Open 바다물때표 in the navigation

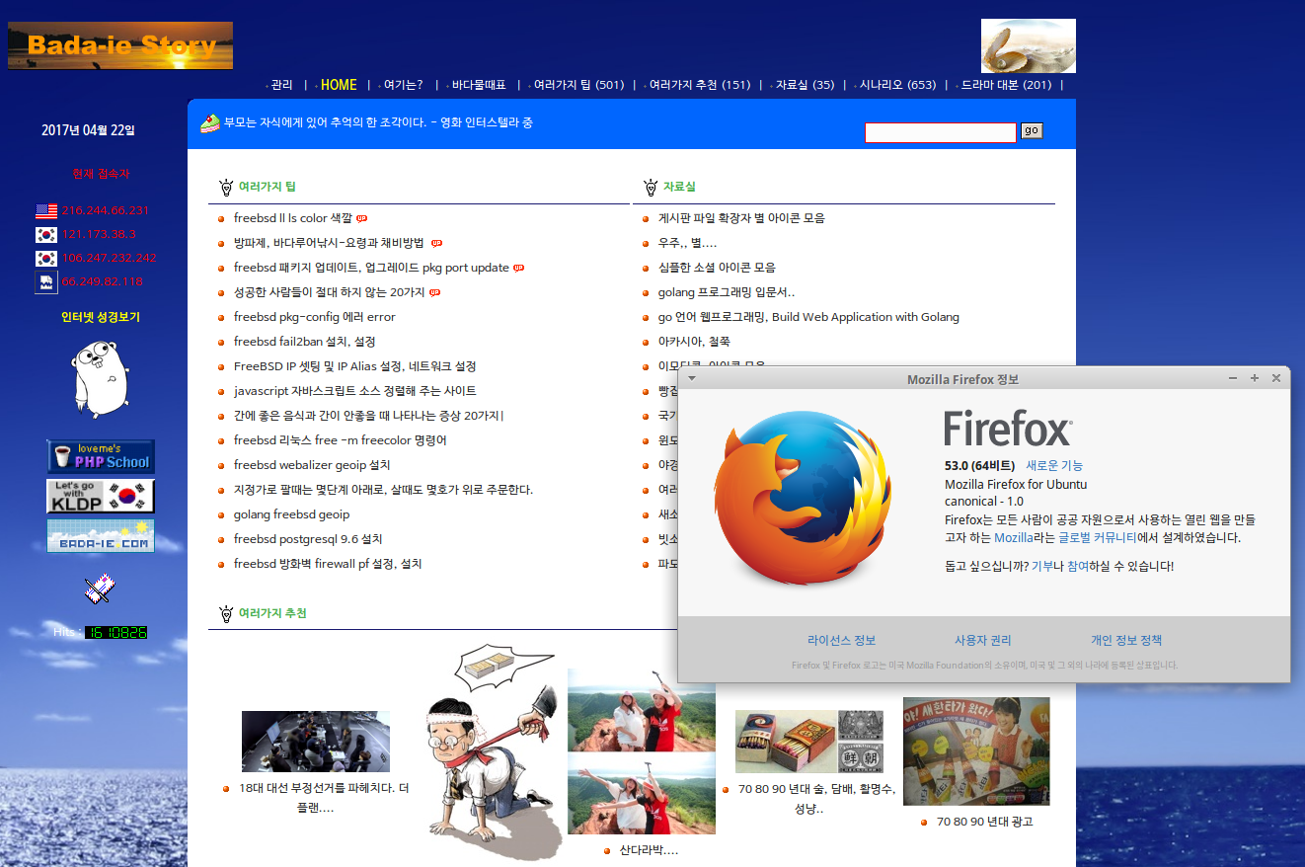[x=479, y=85]
